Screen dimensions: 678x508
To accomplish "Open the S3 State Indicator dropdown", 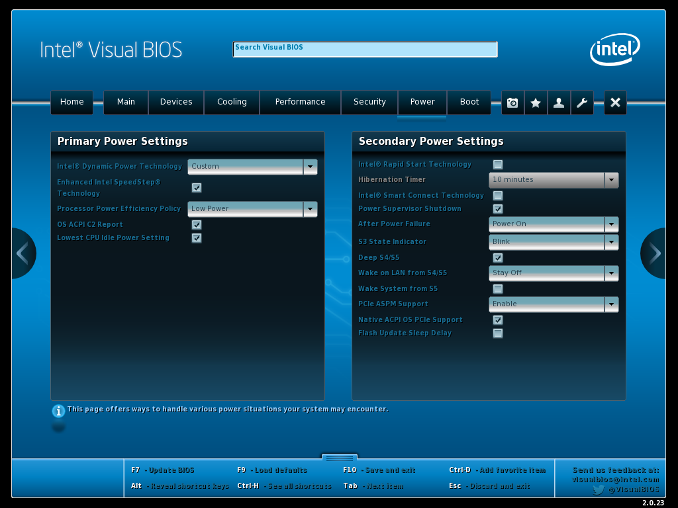I will [x=554, y=242].
